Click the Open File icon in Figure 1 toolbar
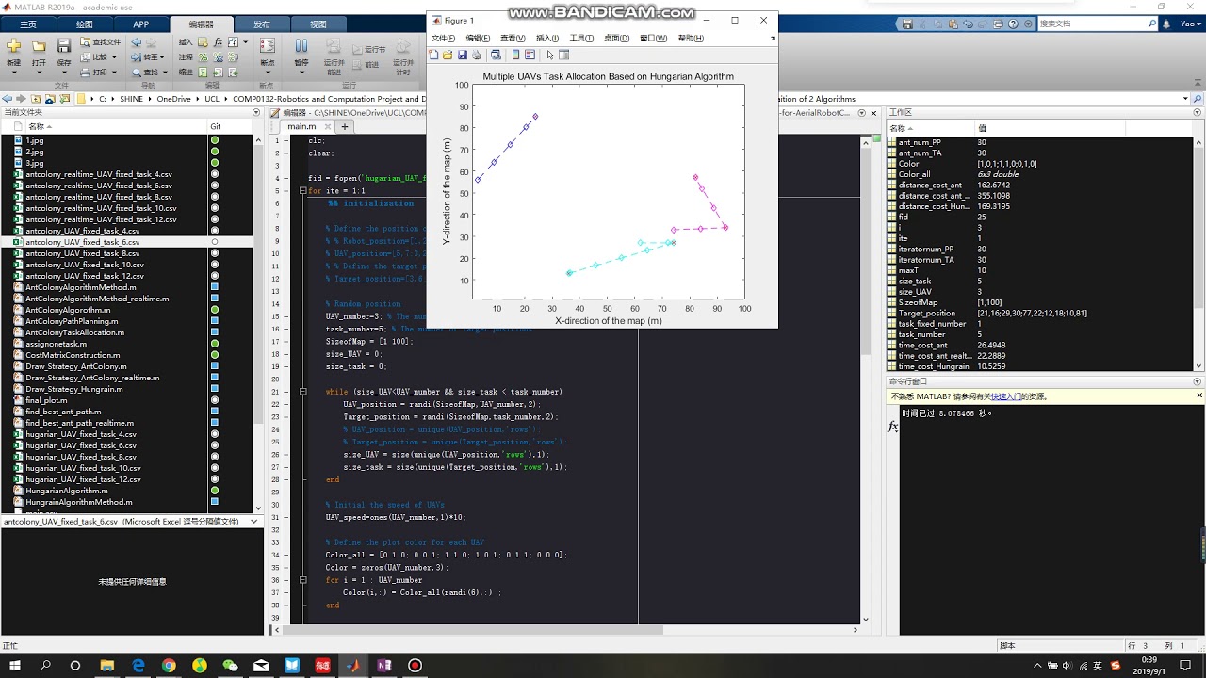The height and width of the screenshot is (678, 1206). click(448, 56)
